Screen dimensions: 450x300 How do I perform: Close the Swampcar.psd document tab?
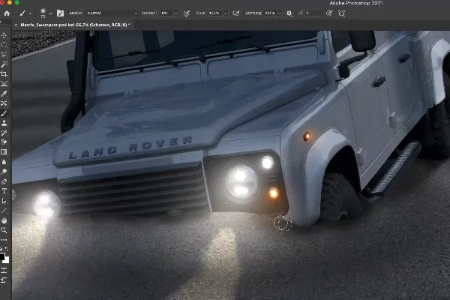pyautogui.click(x=16, y=25)
